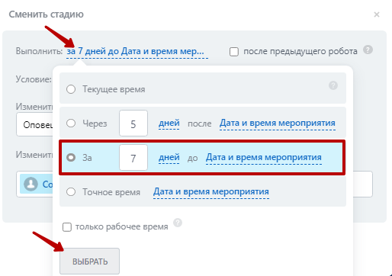This screenshot has width=392, height=276.
Task: Enable 'после предыдущего робота' checkbox
Action: tap(234, 52)
